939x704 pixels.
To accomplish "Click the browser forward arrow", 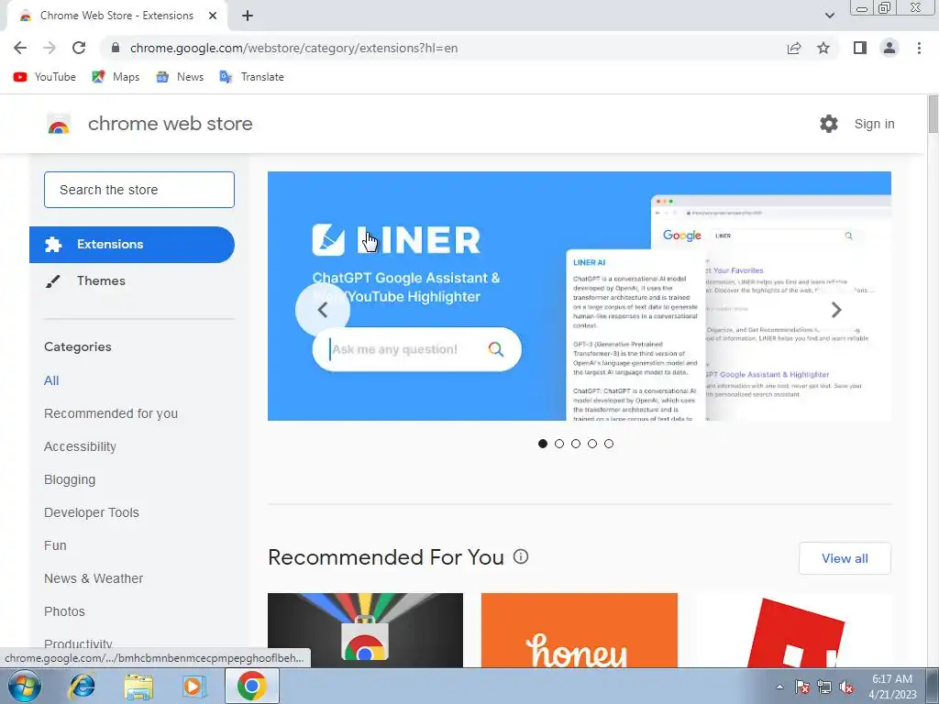I will click(x=50, y=48).
